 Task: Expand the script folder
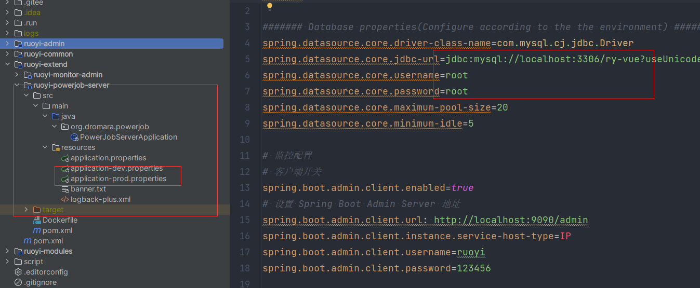click(x=7, y=262)
